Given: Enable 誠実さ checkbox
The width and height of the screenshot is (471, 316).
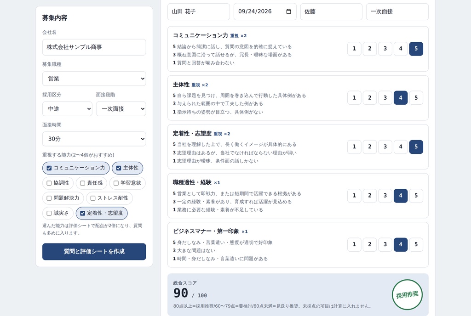Looking at the screenshot, I should 49,213.
